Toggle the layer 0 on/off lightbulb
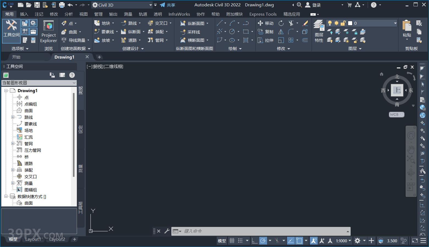 coord(330,23)
